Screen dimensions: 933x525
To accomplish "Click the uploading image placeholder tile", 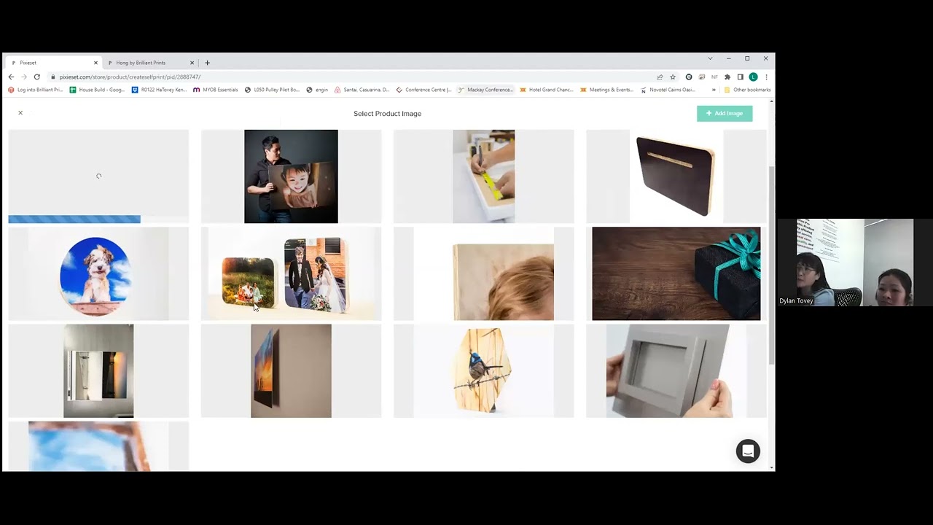I will point(98,176).
